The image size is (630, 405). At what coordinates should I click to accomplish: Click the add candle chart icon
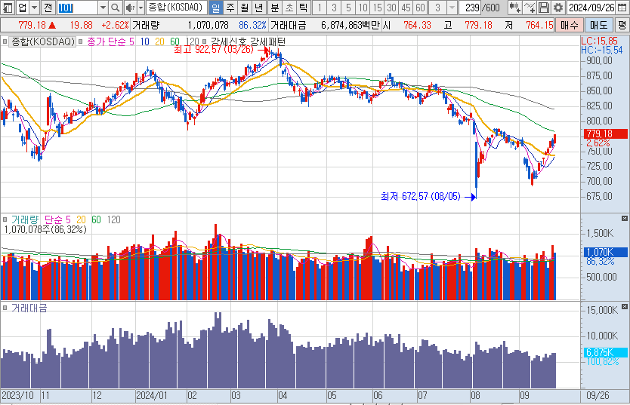point(514,8)
